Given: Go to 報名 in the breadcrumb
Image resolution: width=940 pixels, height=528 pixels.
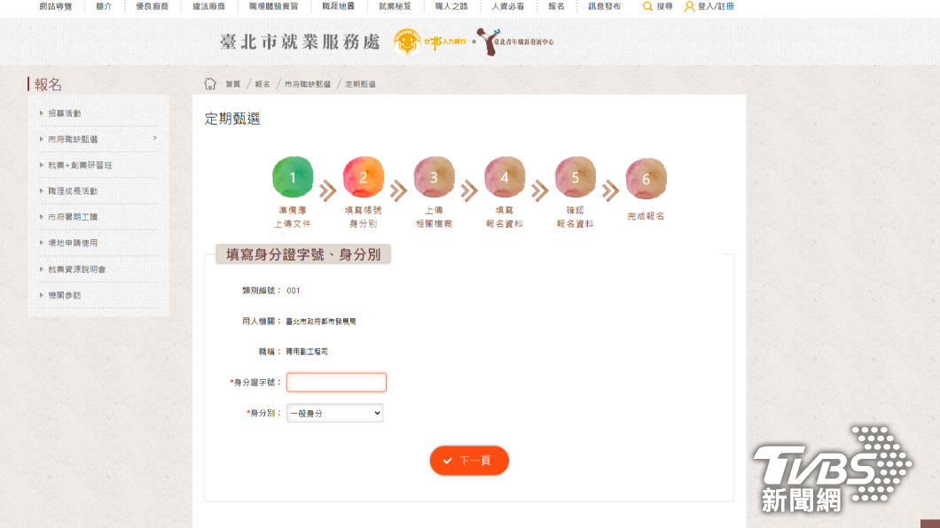Looking at the screenshot, I should (x=262, y=84).
